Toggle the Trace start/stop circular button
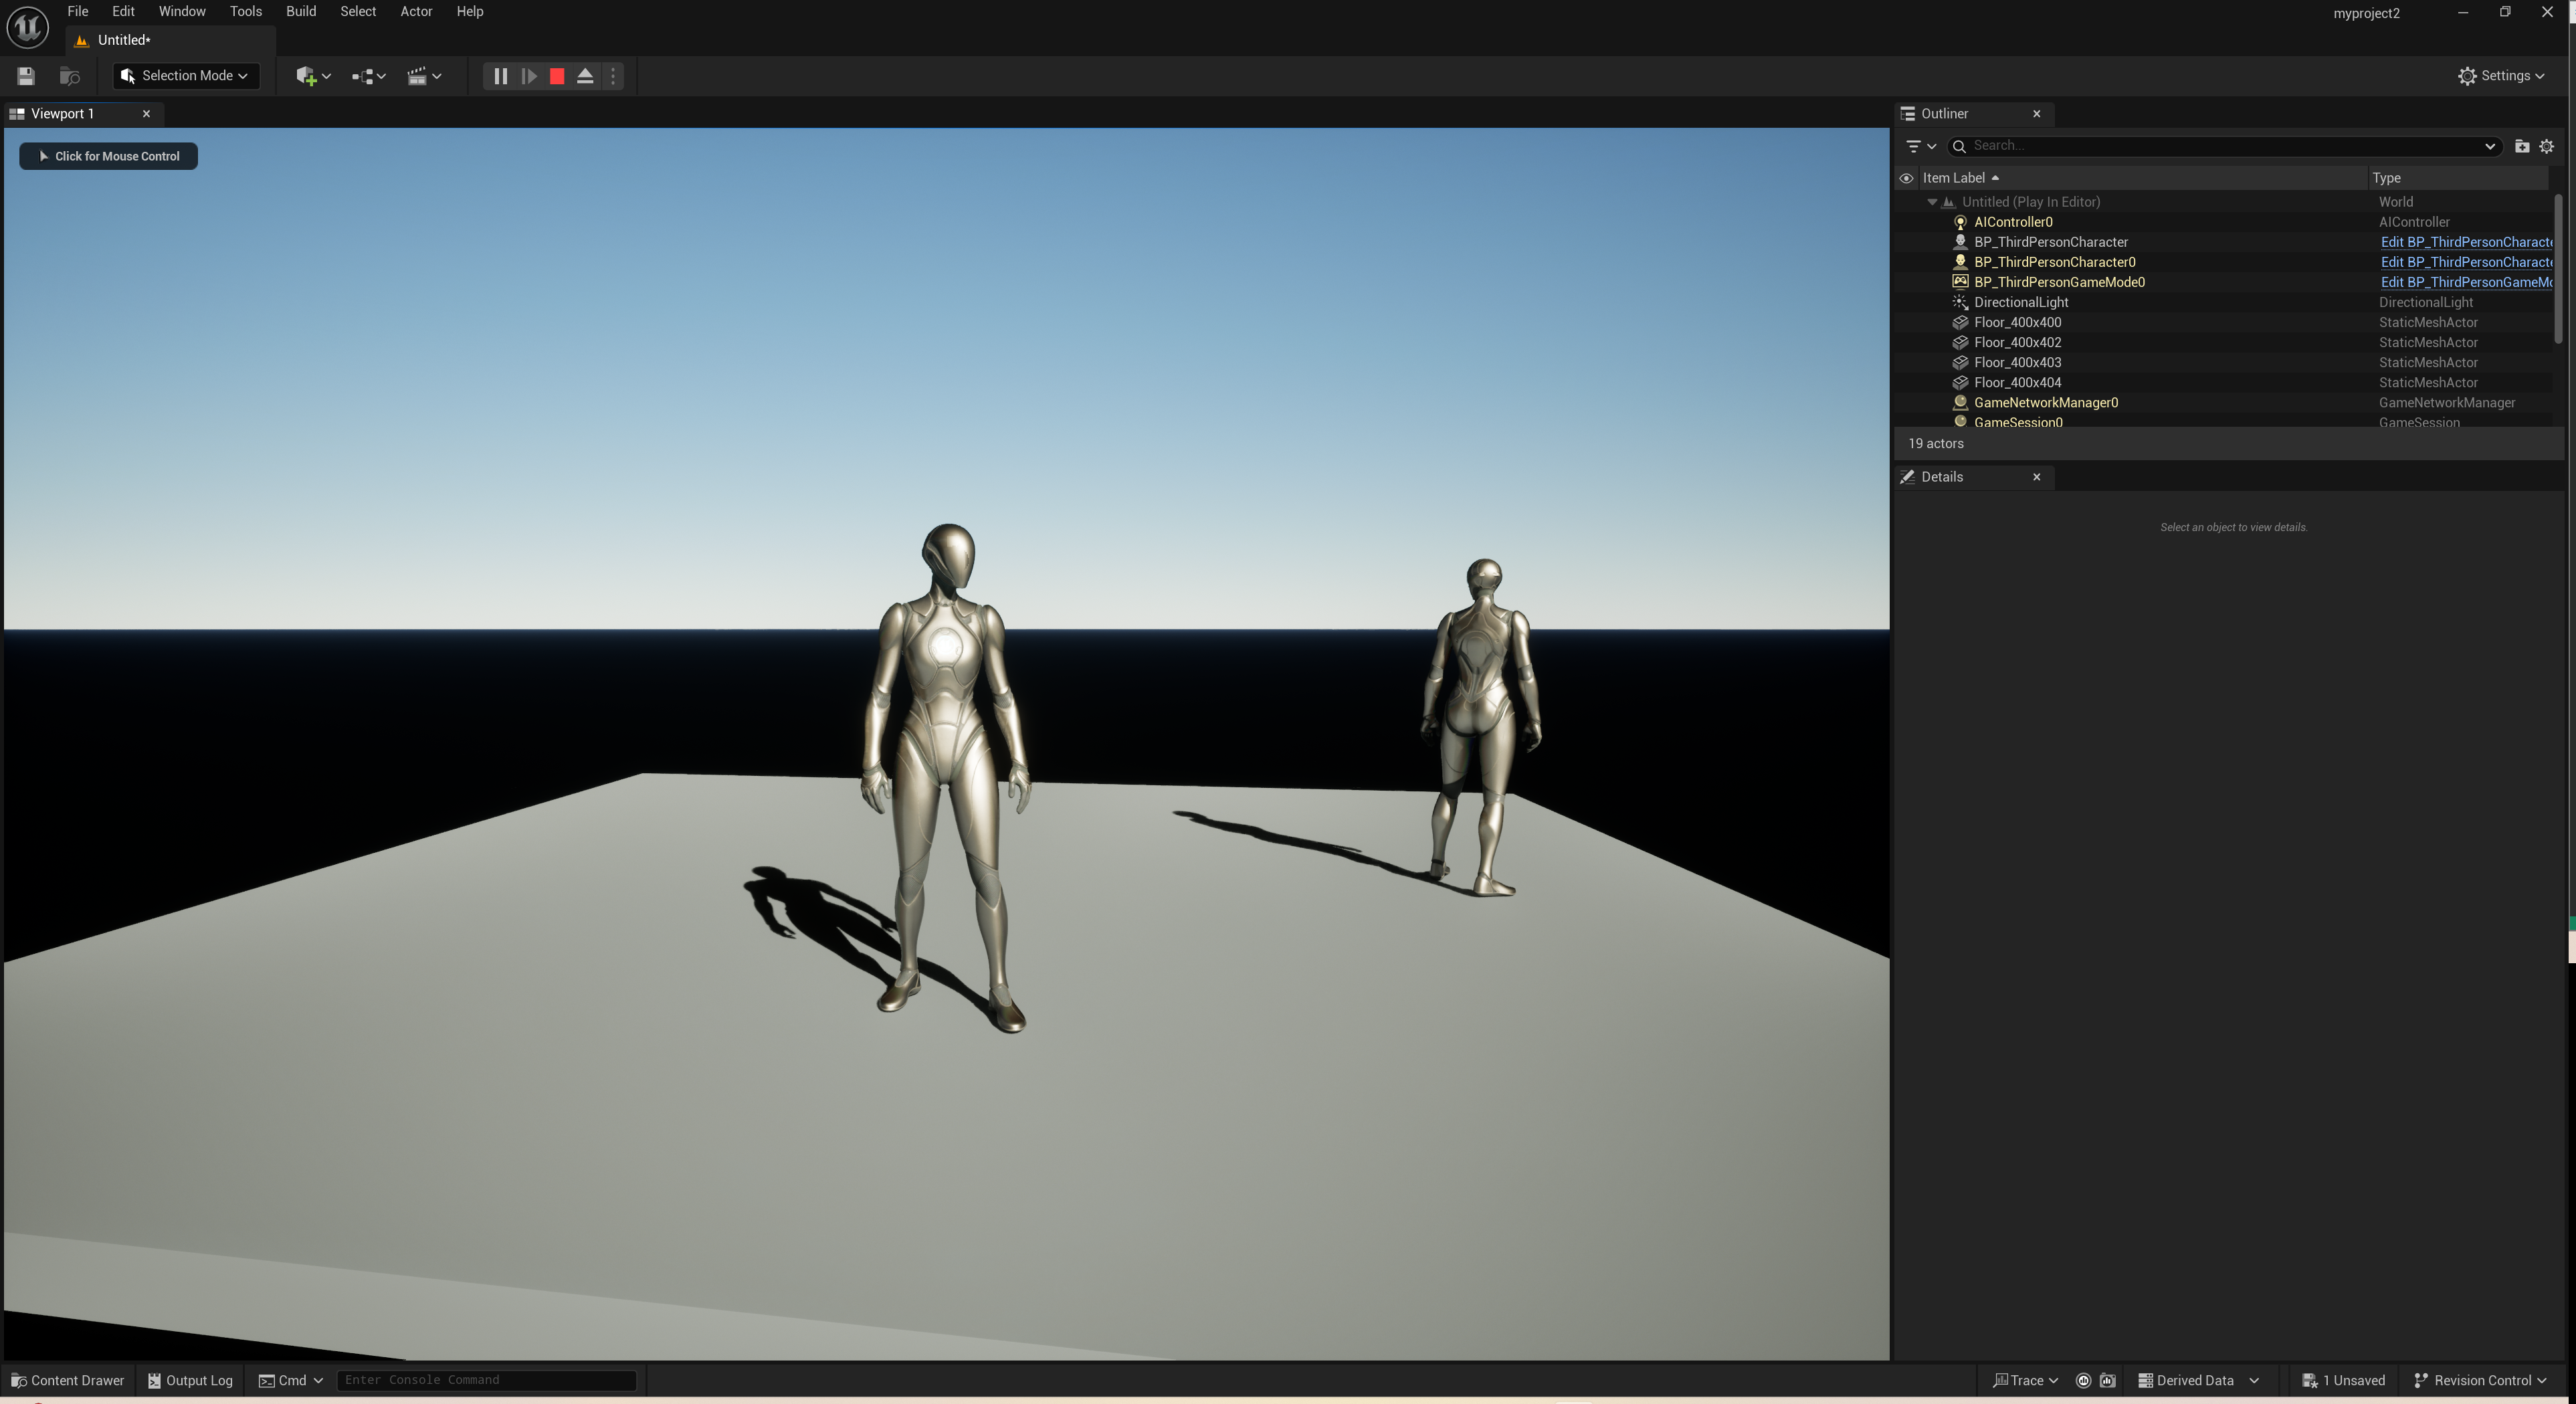Image resolution: width=2576 pixels, height=1404 pixels. (2083, 1380)
